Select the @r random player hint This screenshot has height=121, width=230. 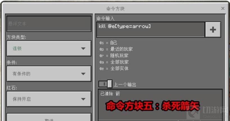point(114,55)
